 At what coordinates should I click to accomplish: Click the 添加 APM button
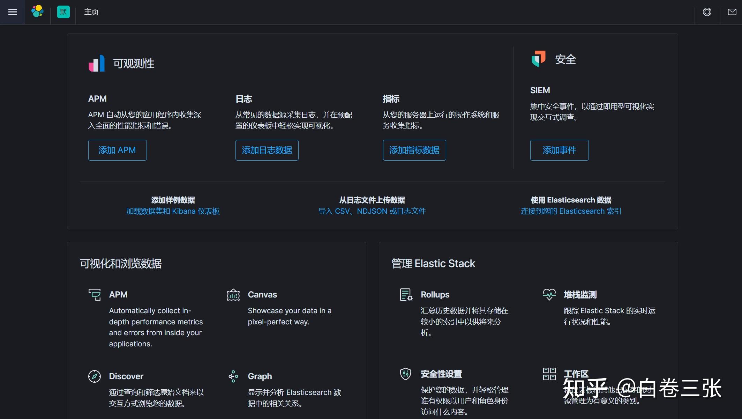pyautogui.click(x=117, y=150)
